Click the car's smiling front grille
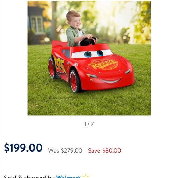Screen dimensions: 178x178 (x=111, y=81)
